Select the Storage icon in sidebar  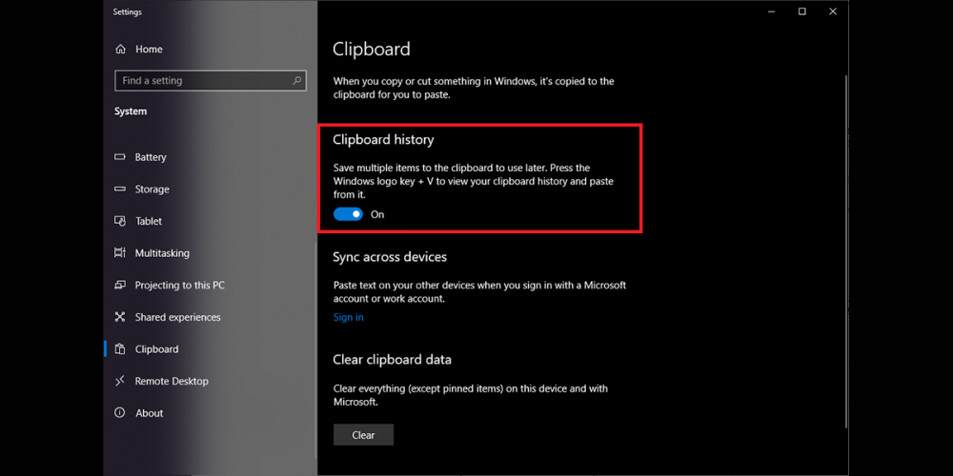120,189
